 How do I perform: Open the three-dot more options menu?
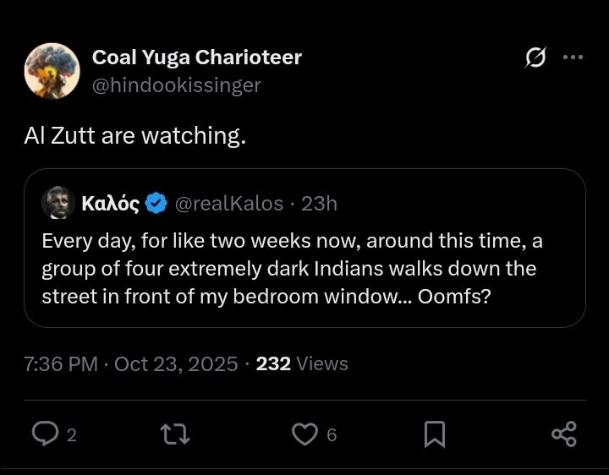(x=573, y=57)
